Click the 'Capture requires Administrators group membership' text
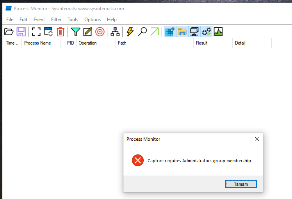 (199, 161)
